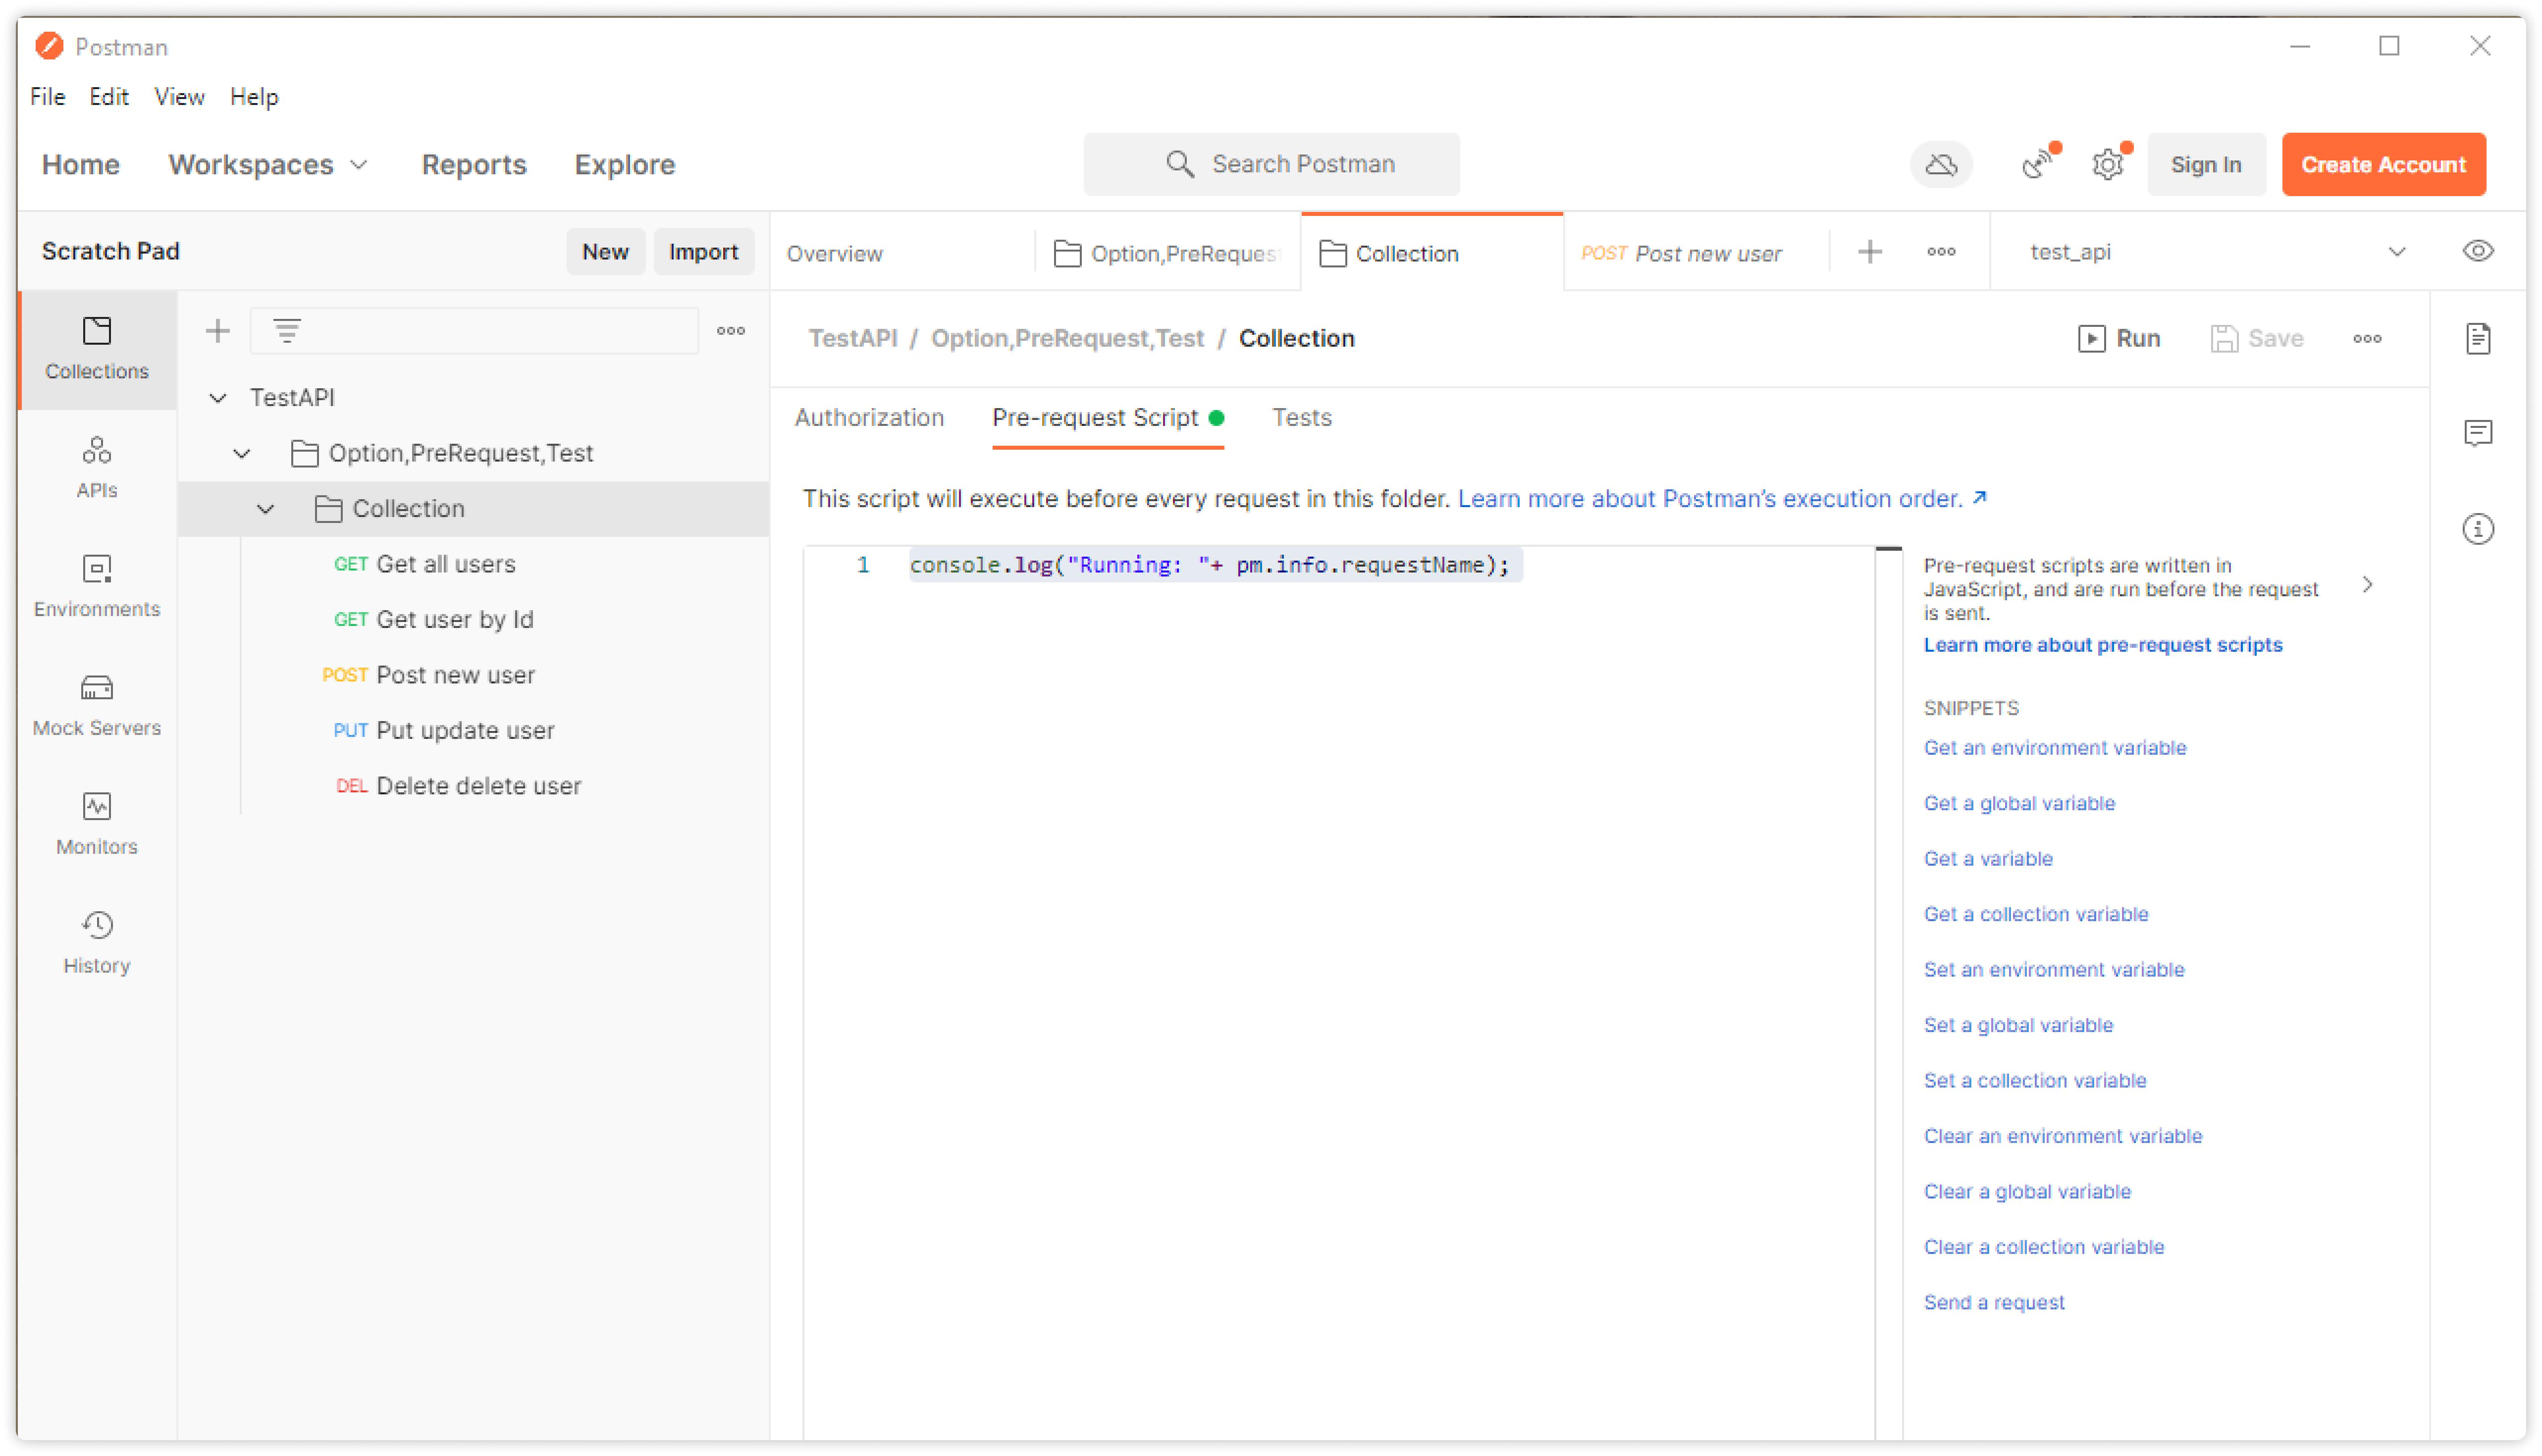2542x1456 pixels.
Task: Open the Monitors sidebar panel
Action: [96, 825]
